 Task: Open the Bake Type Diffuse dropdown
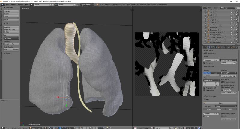[226, 106]
